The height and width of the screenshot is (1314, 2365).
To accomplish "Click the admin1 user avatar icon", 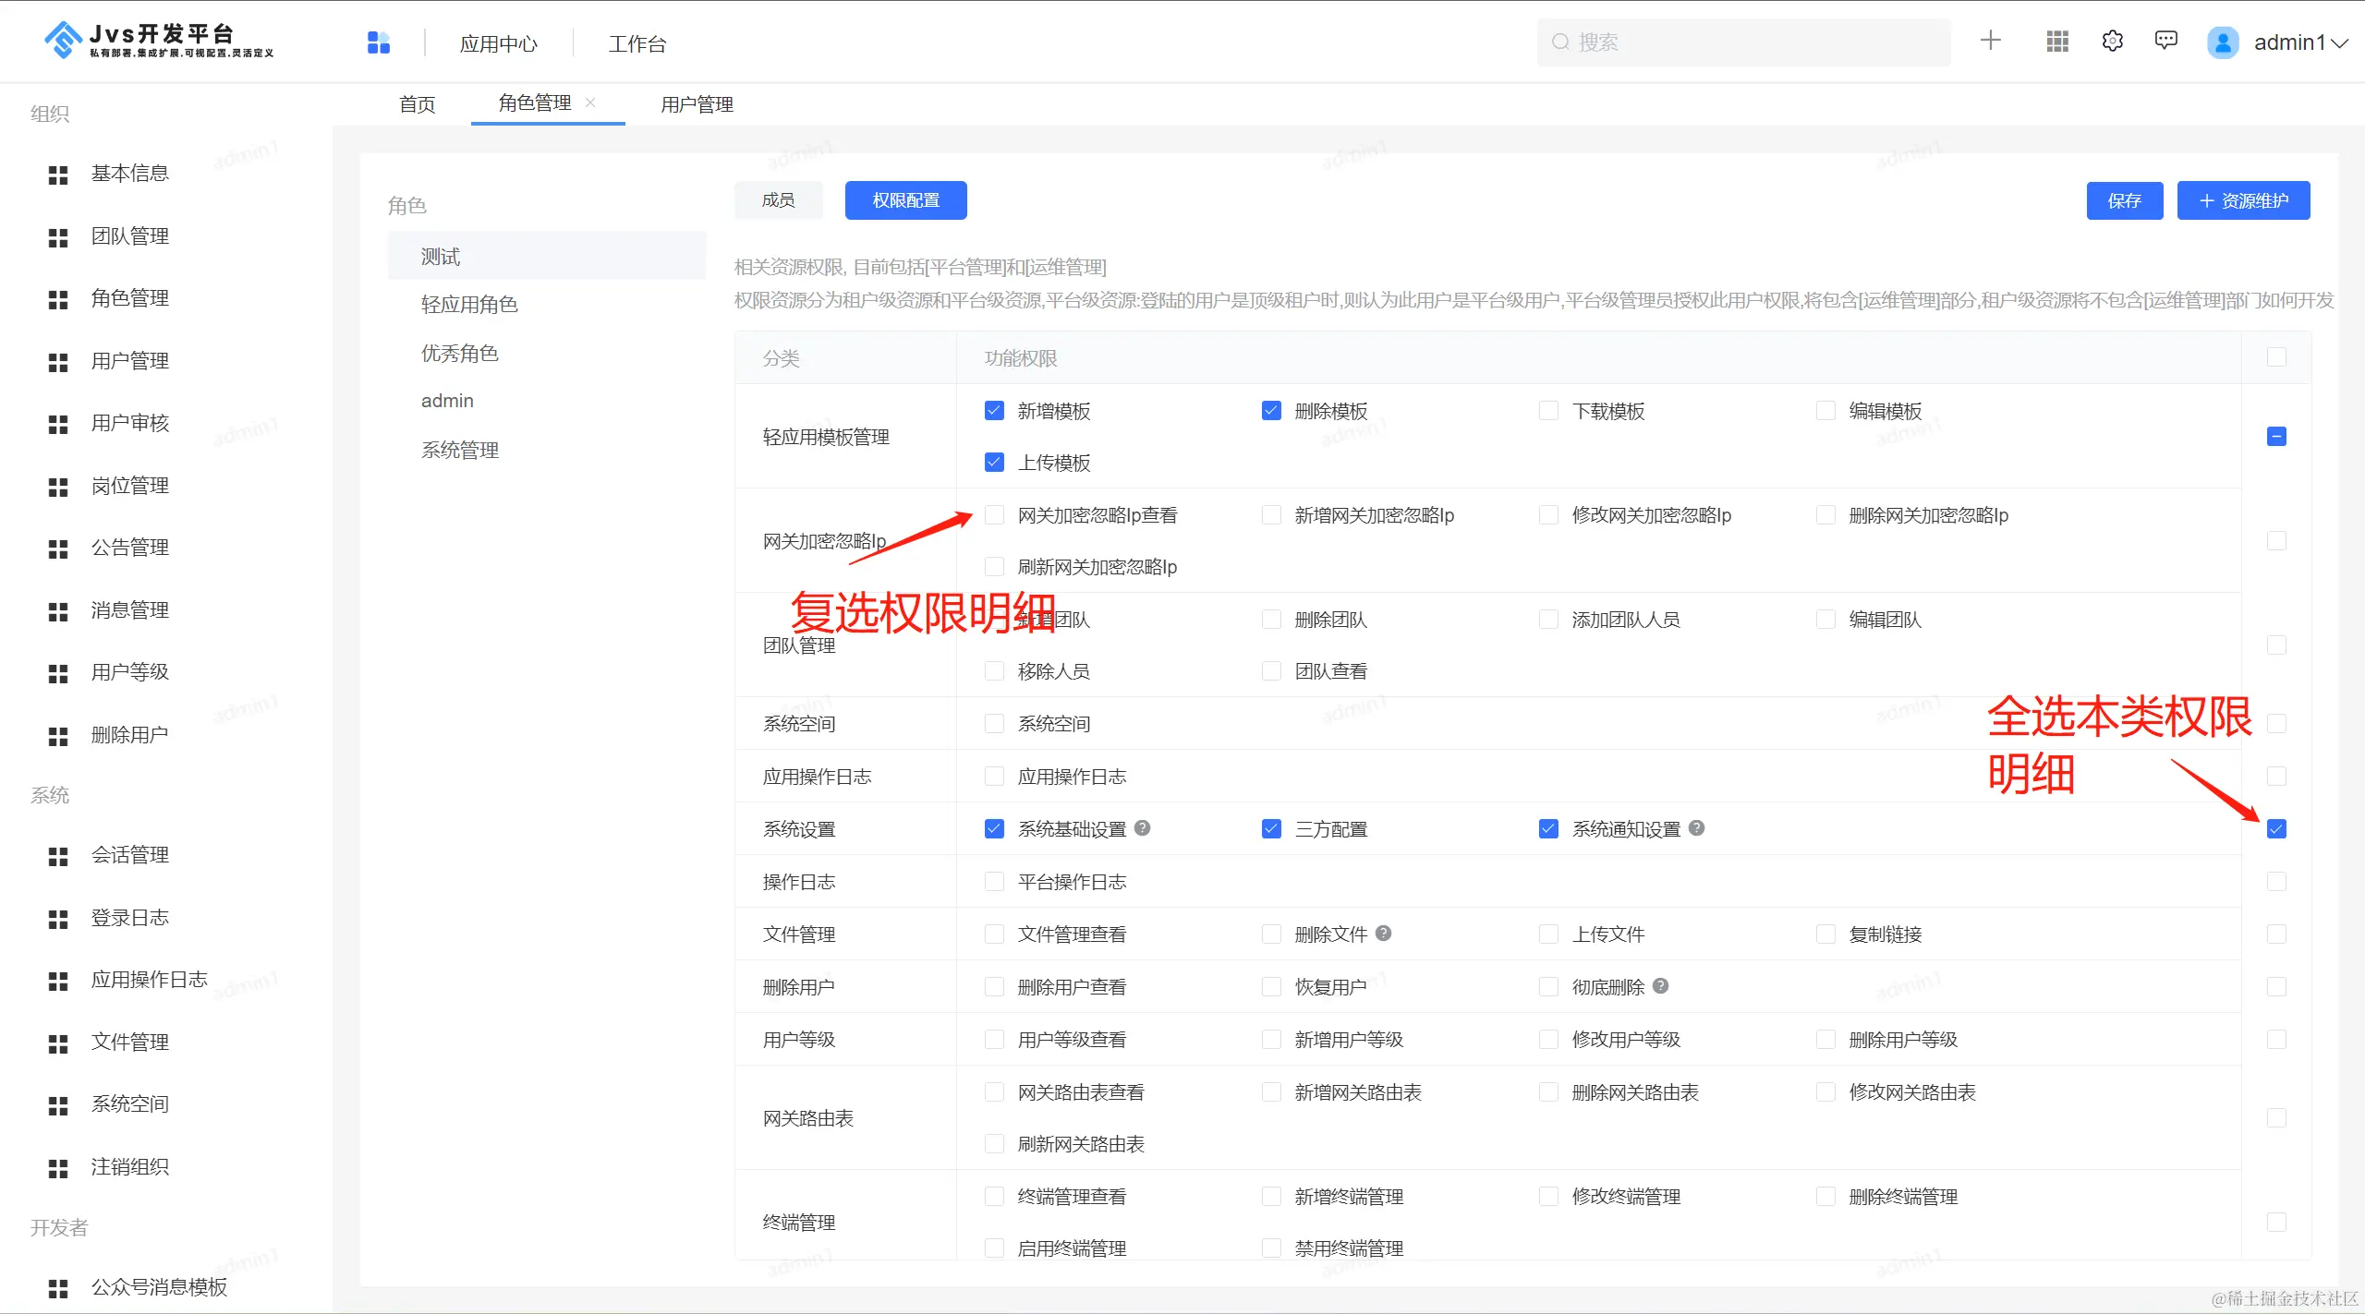I will coord(2223,42).
